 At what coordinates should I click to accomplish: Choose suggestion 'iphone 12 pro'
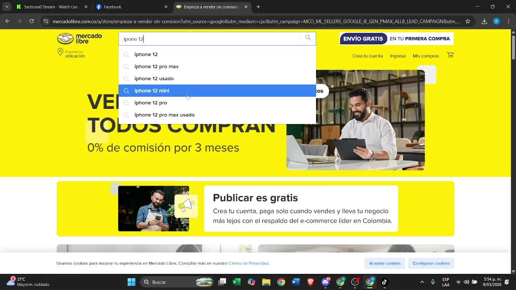tap(217, 103)
